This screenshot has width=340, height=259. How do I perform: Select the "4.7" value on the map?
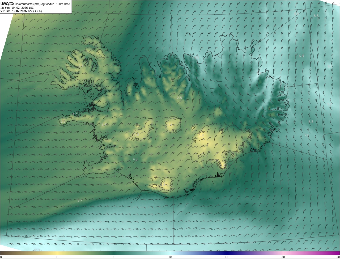pos(75,114)
